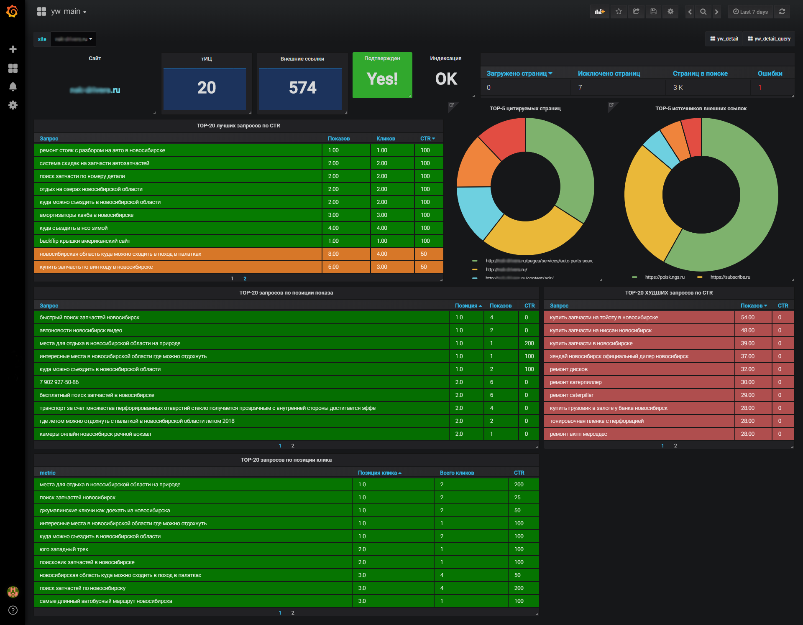
Task: Click row 'тонировочная пленка с перфорацией'
Action: click(669, 421)
